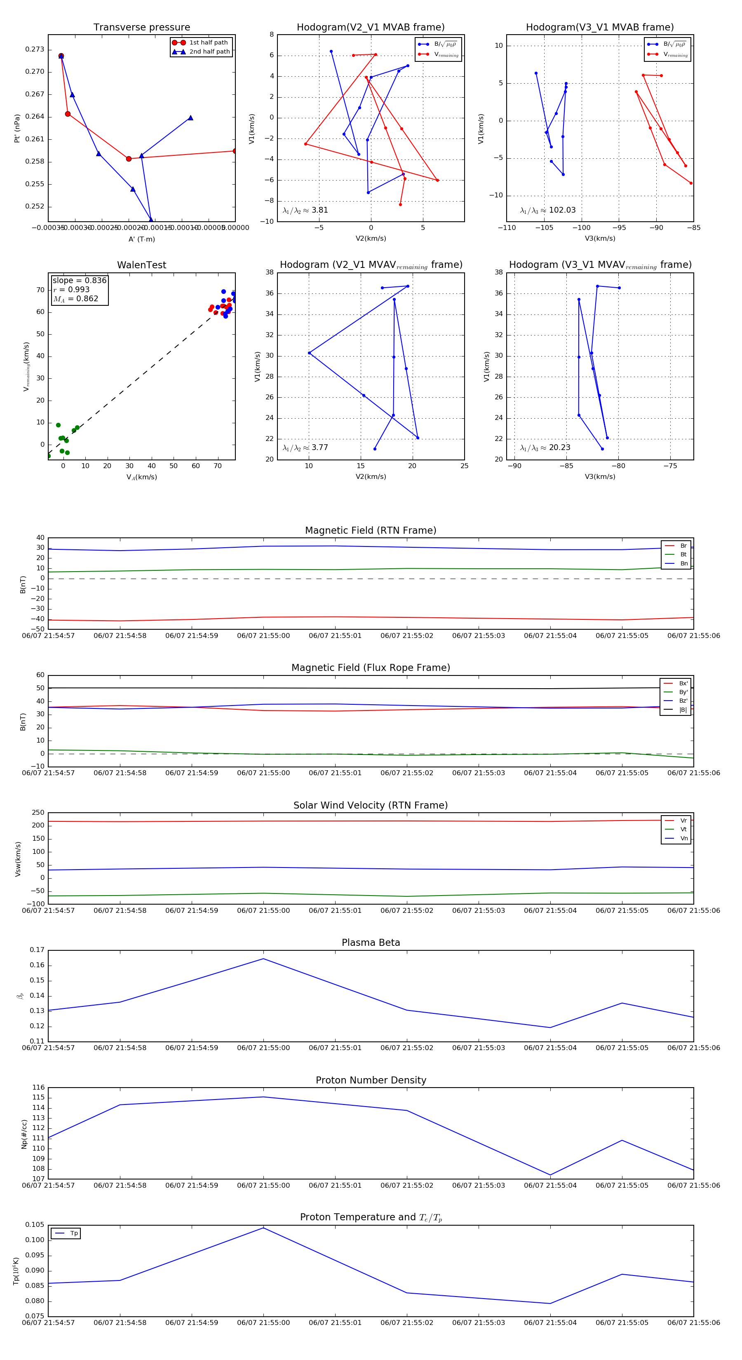Click the 'WalenTest' plot title
This screenshot has height=1360, width=742.
(x=141, y=265)
